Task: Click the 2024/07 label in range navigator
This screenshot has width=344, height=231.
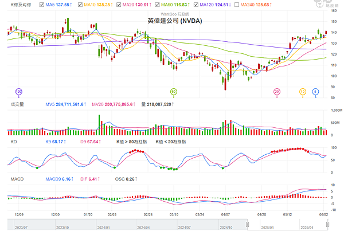Action: click(x=184, y=228)
